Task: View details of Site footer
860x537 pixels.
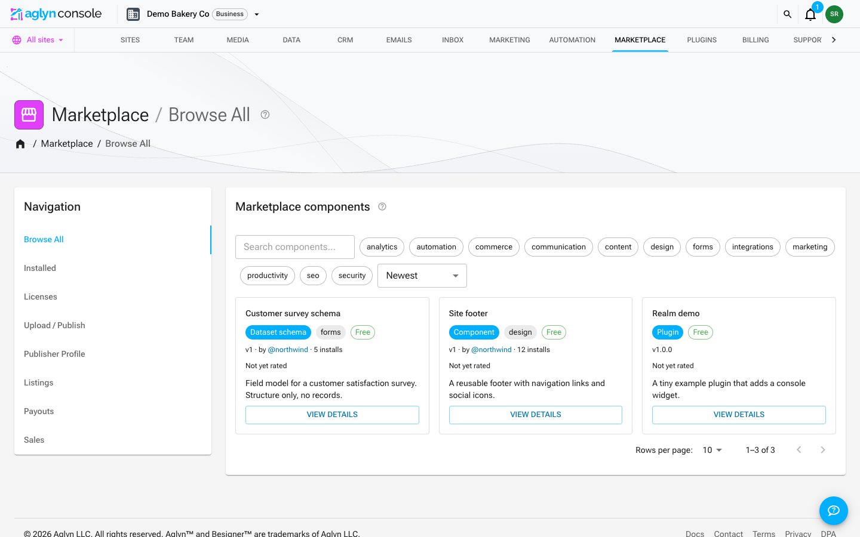Action: click(x=536, y=415)
